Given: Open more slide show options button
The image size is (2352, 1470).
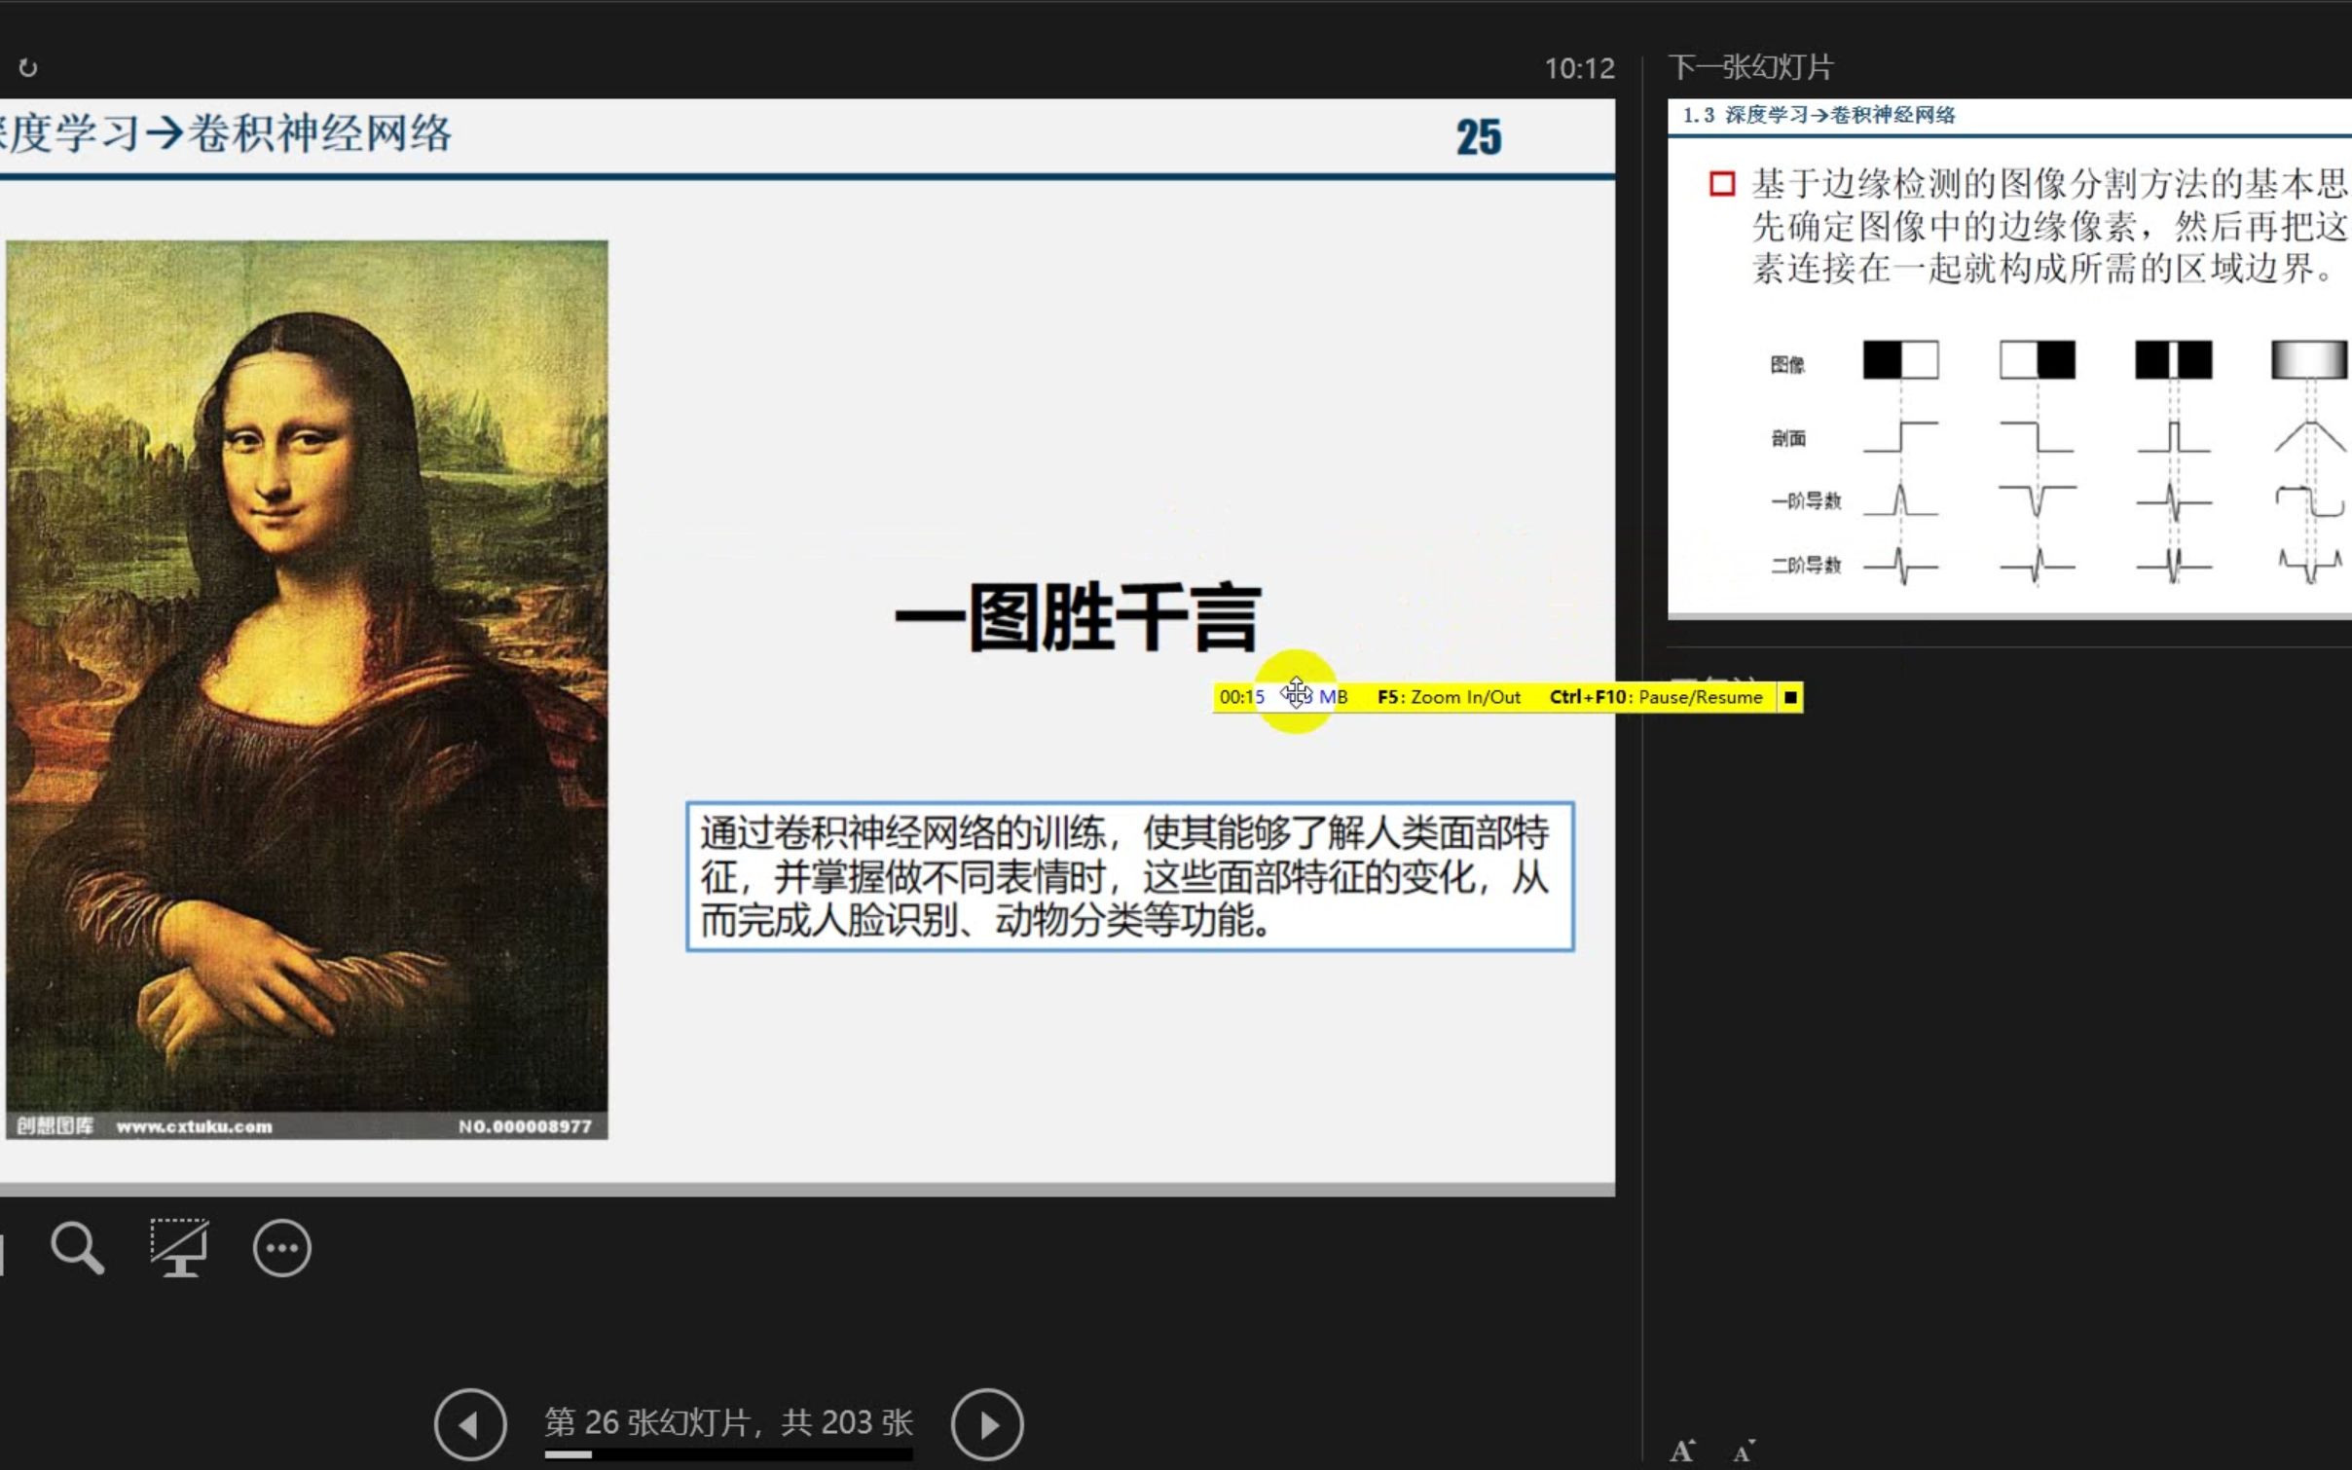Looking at the screenshot, I should point(282,1248).
